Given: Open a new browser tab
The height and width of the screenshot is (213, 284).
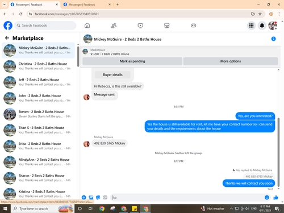Looking at the screenshot, I should (118, 5).
